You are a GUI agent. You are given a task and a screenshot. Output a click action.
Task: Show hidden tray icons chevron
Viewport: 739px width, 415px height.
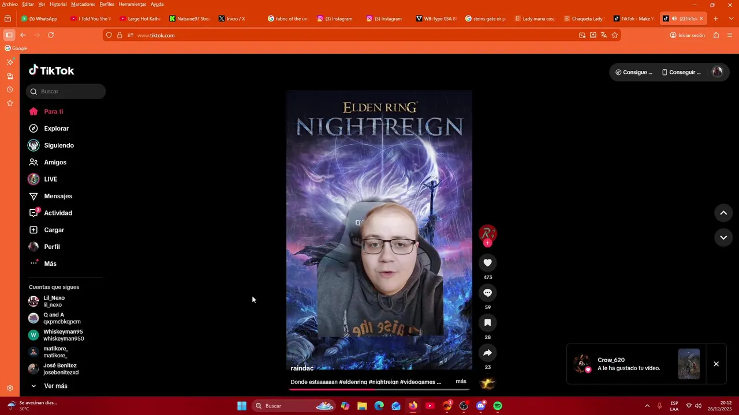(x=647, y=406)
